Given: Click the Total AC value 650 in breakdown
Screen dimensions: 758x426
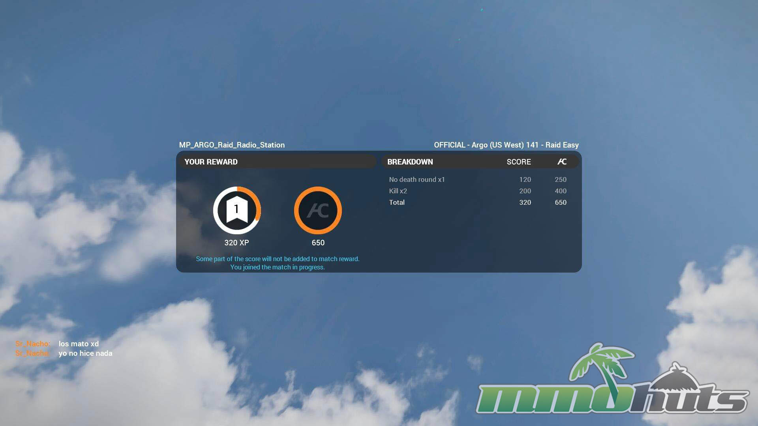Looking at the screenshot, I should click(x=560, y=202).
